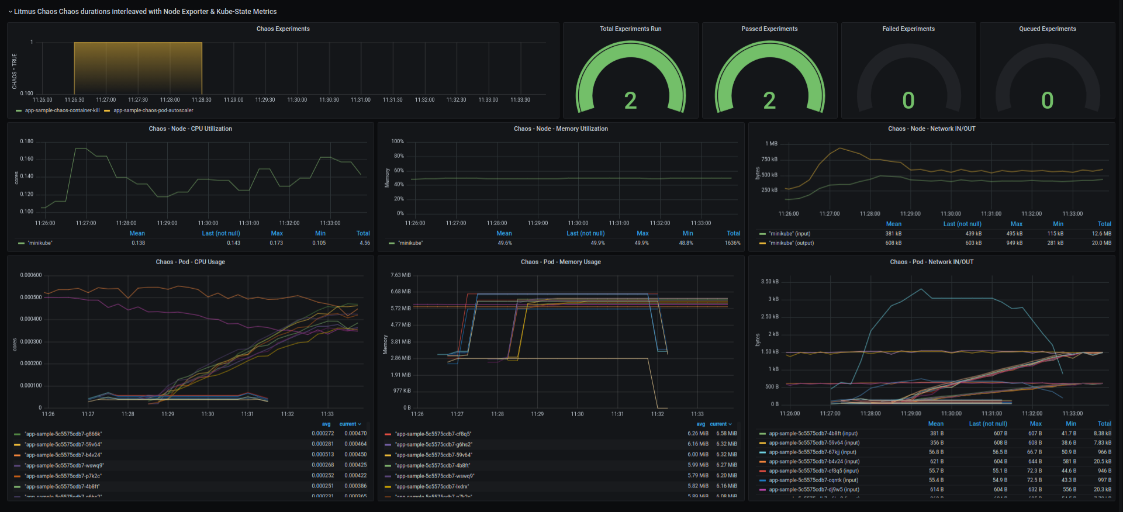
Task: Sort Pod Network legend by Mean column
Action: pyautogui.click(x=935, y=424)
